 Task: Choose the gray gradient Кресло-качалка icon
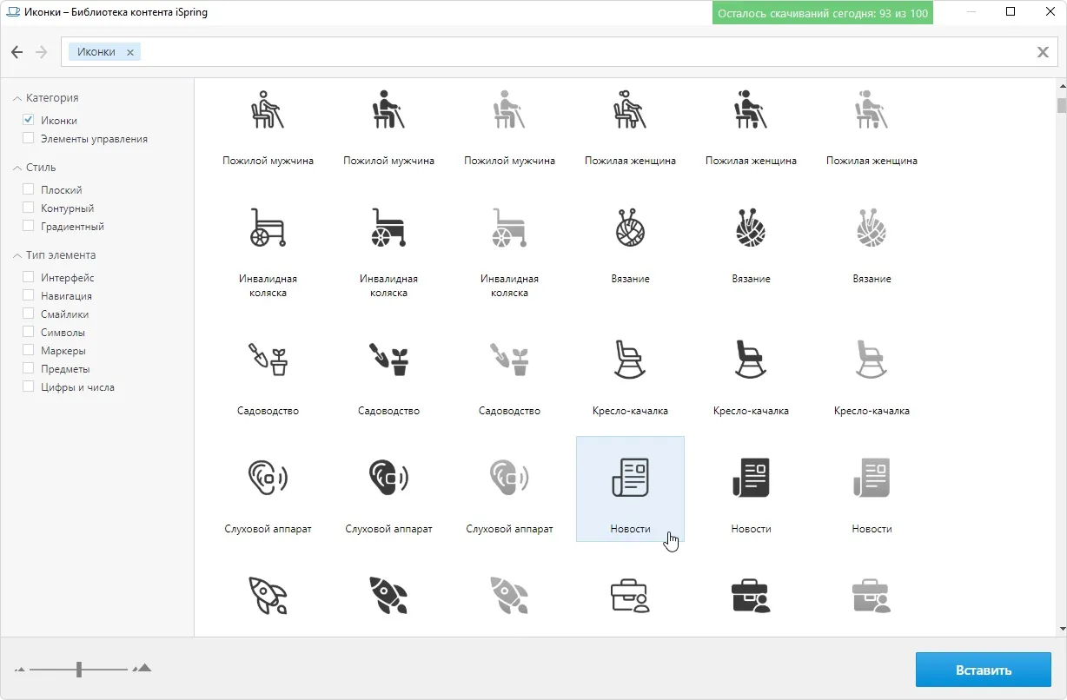click(x=871, y=358)
